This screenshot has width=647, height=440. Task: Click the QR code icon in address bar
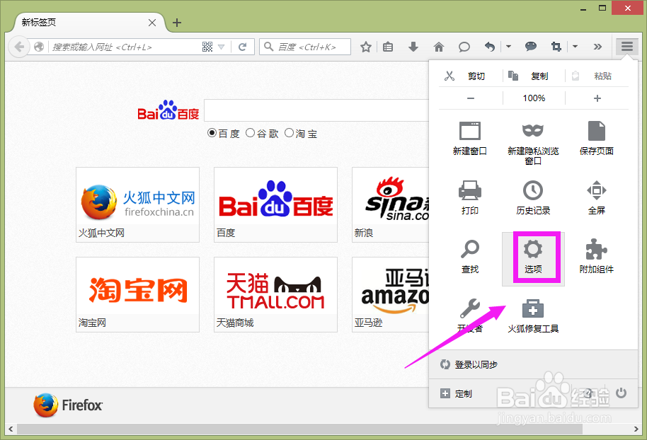(x=207, y=47)
